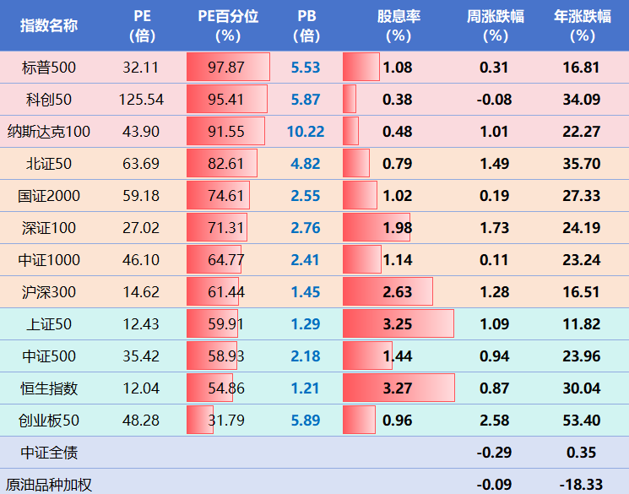Click the 科创50 row label
The height and width of the screenshot is (494, 629).
click(49, 100)
